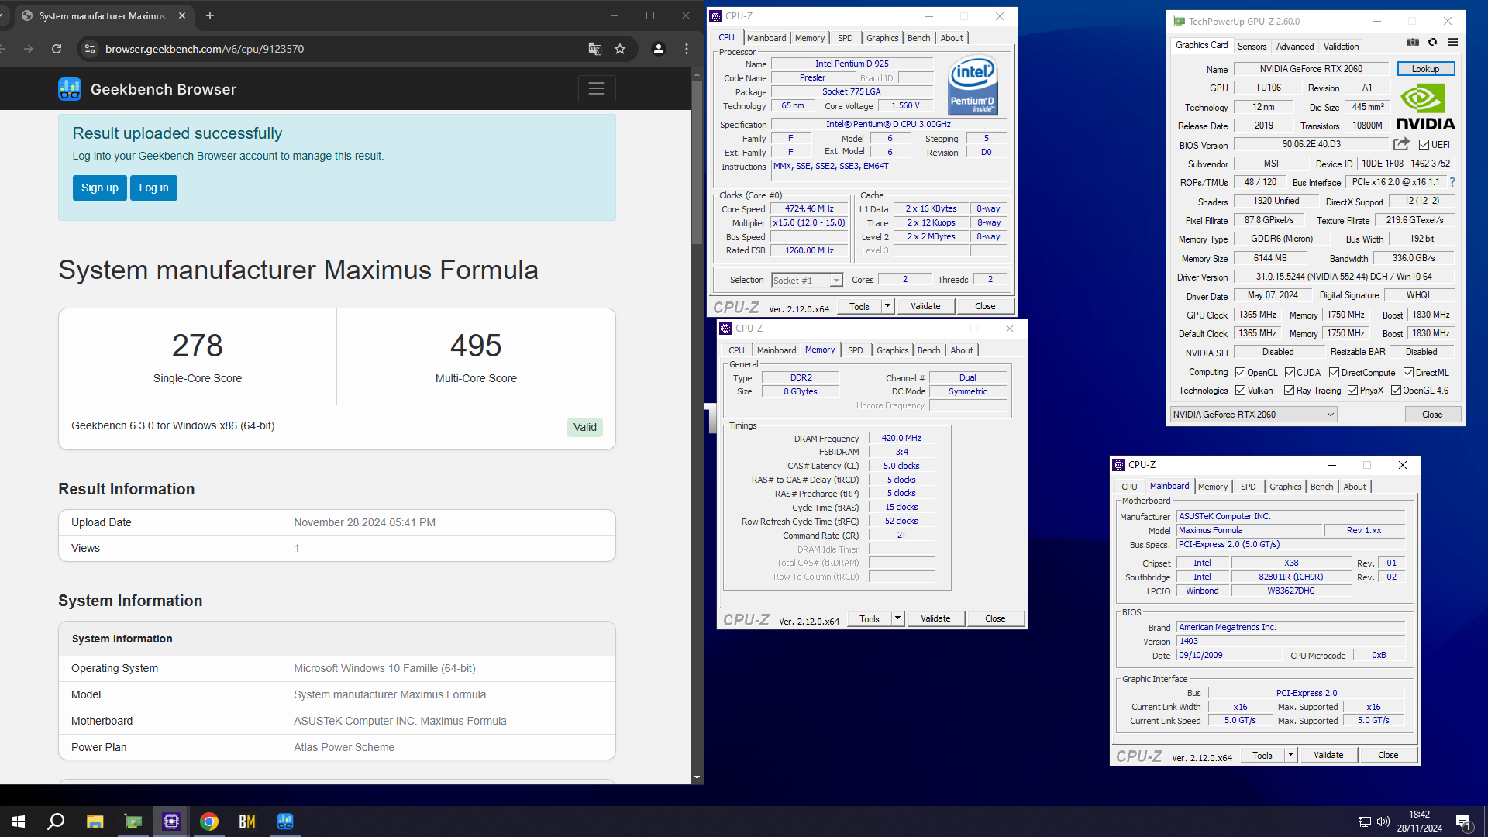Click the Geekbench Browser logo icon
Image resolution: width=1488 pixels, height=837 pixels.
(x=70, y=89)
